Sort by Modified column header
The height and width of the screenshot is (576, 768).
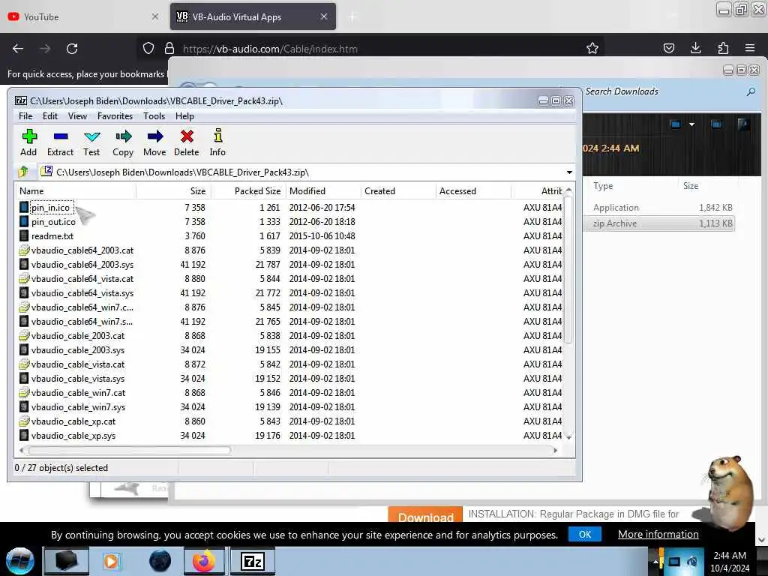pyautogui.click(x=323, y=191)
